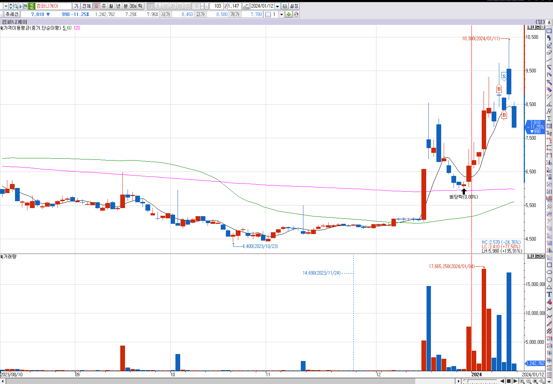This screenshot has height=384, width=553.
Task: Select the erase ALL drawings tool
Action: click(549, 45)
